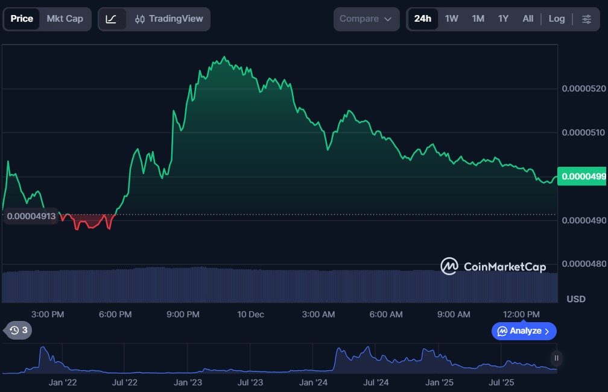Image resolution: width=608 pixels, height=392 pixels.
Task: Switch chart to Mkt Cap
Action: click(65, 19)
